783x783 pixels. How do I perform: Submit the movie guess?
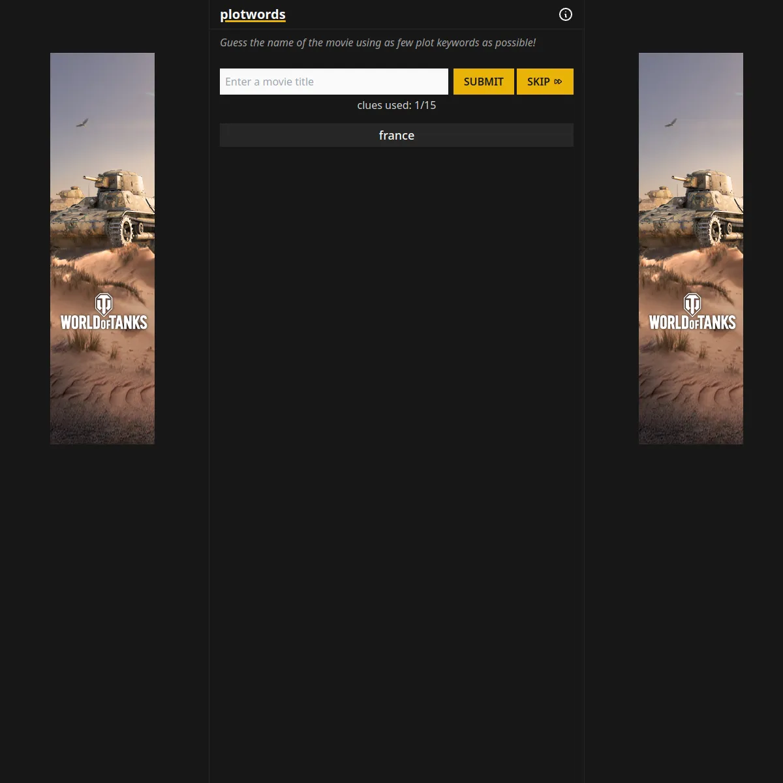pyautogui.click(x=484, y=82)
